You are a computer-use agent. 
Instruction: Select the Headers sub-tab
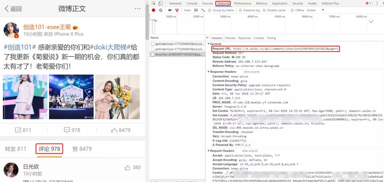tap(217, 38)
